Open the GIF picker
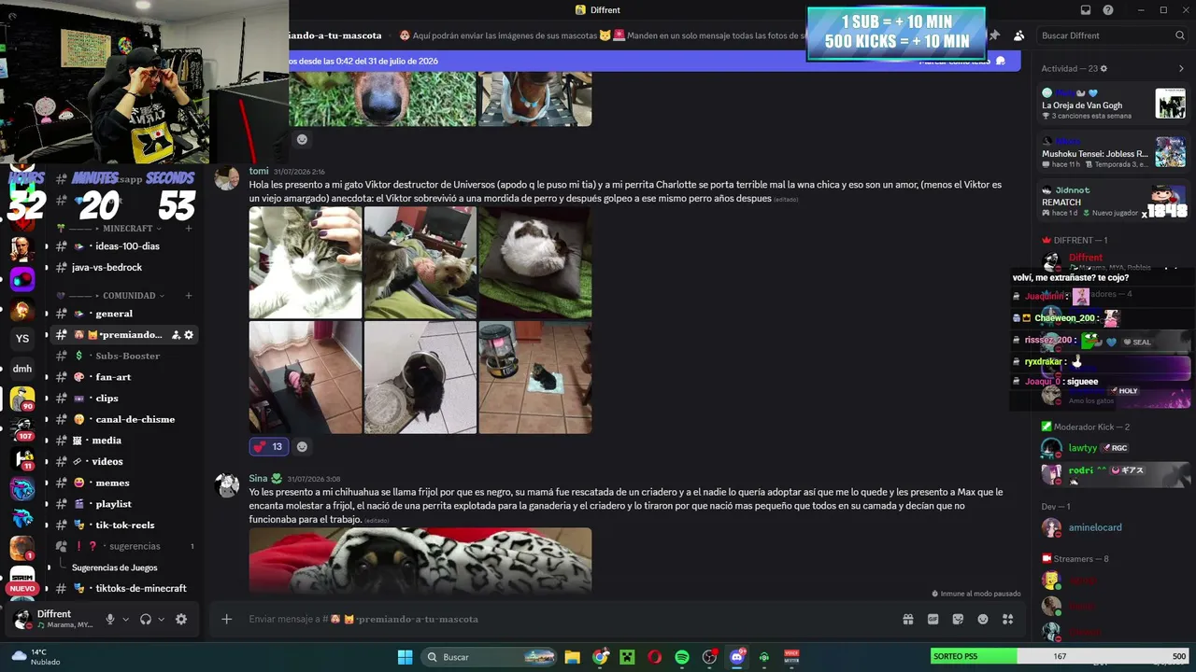The width and height of the screenshot is (1196, 672). [x=933, y=619]
